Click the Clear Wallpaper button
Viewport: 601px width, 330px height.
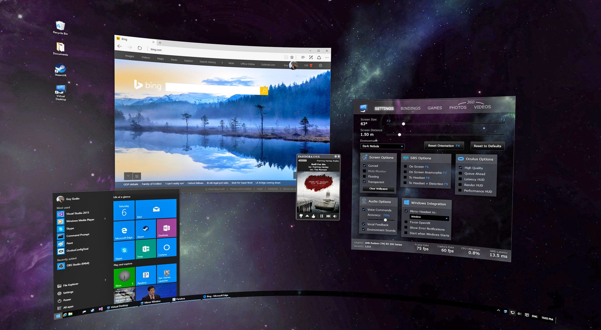point(378,189)
